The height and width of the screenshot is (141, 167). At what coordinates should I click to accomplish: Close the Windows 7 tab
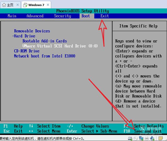pos(48,5)
